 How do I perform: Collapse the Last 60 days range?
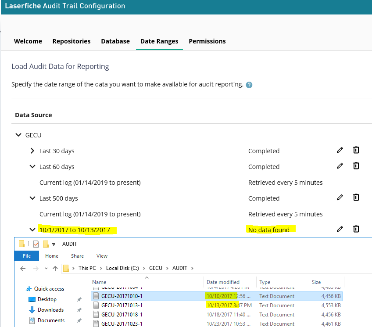(x=32, y=167)
